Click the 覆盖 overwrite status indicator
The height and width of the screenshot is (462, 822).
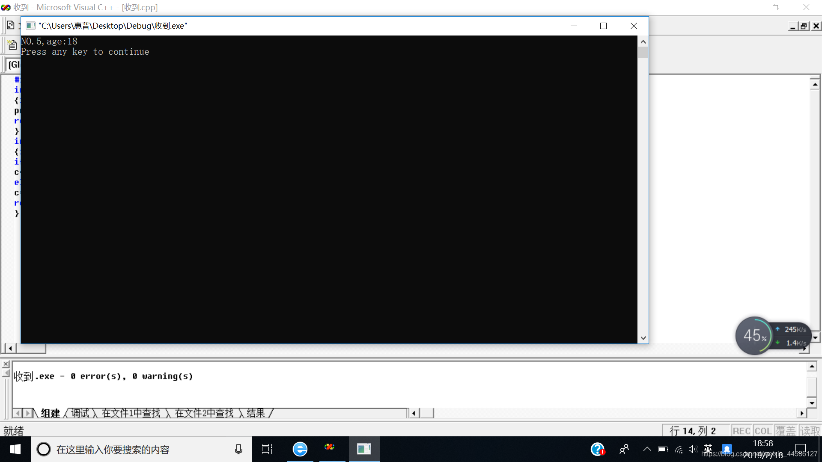786,431
